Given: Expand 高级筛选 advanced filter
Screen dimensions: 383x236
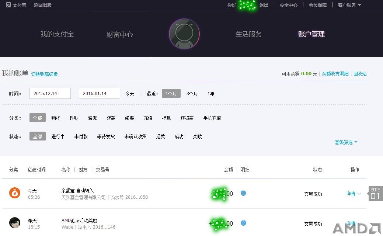Looking at the screenshot, I should pos(346,142).
